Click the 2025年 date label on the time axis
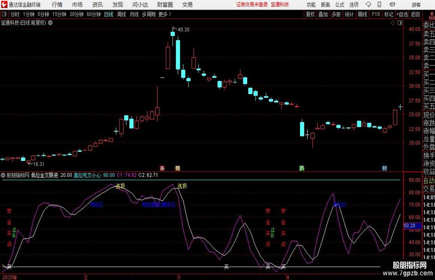Viewport: 435px width, 280px height. click(9, 277)
